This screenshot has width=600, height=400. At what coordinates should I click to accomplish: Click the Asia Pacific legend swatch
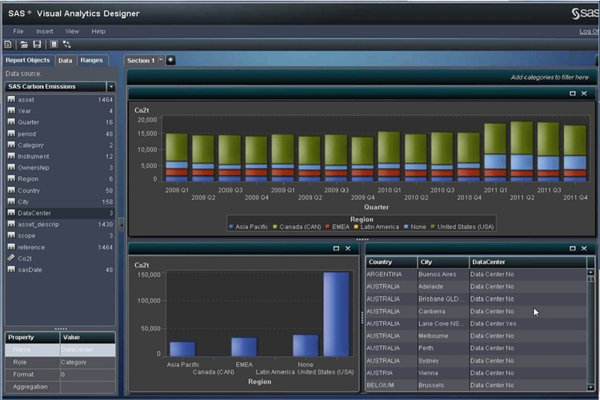231,227
